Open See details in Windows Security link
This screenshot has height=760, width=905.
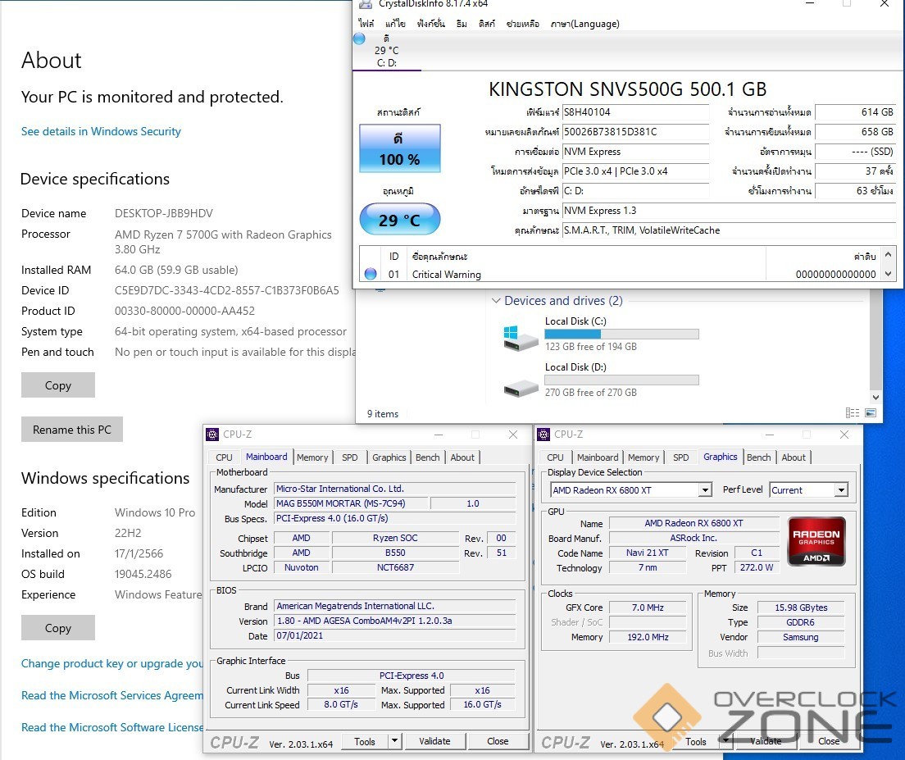(101, 131)
